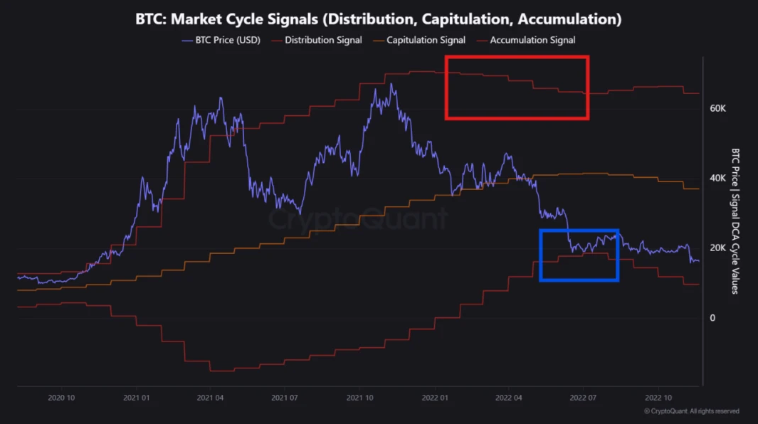The width and height of the screenshot is (758, 424).
Task: Click the purple BTC Price legend line swatch
Action: click(186, 41)
